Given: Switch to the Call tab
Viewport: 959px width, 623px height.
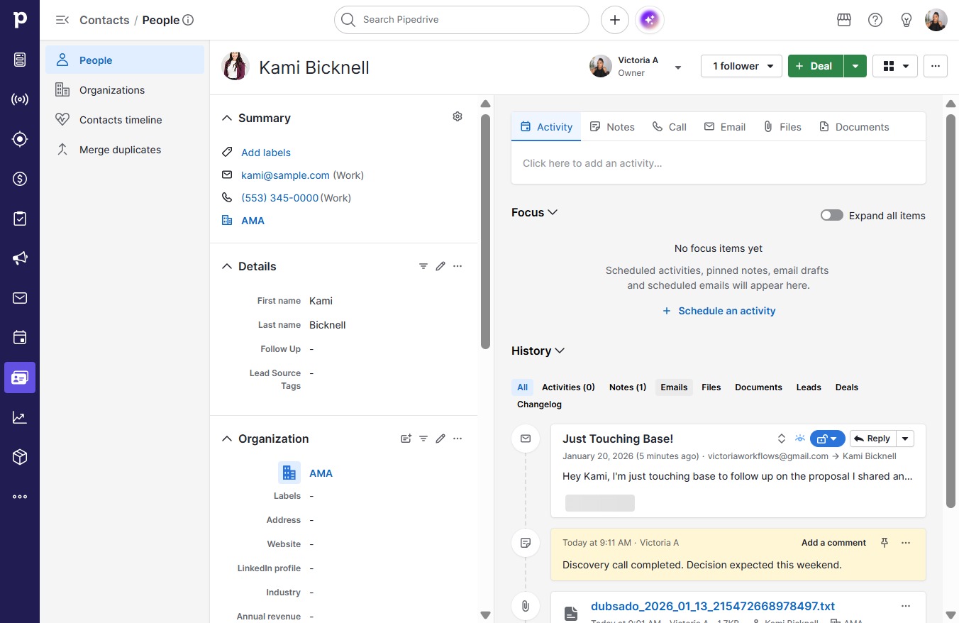Looking at the screenshot, I should coord(670,127).
